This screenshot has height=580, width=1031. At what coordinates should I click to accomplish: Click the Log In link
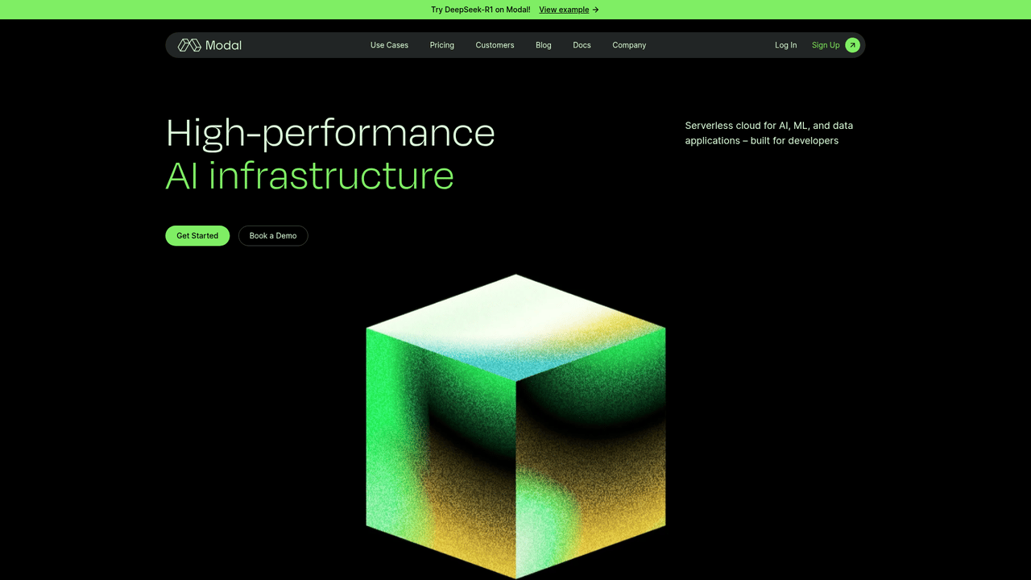[785, 45]
